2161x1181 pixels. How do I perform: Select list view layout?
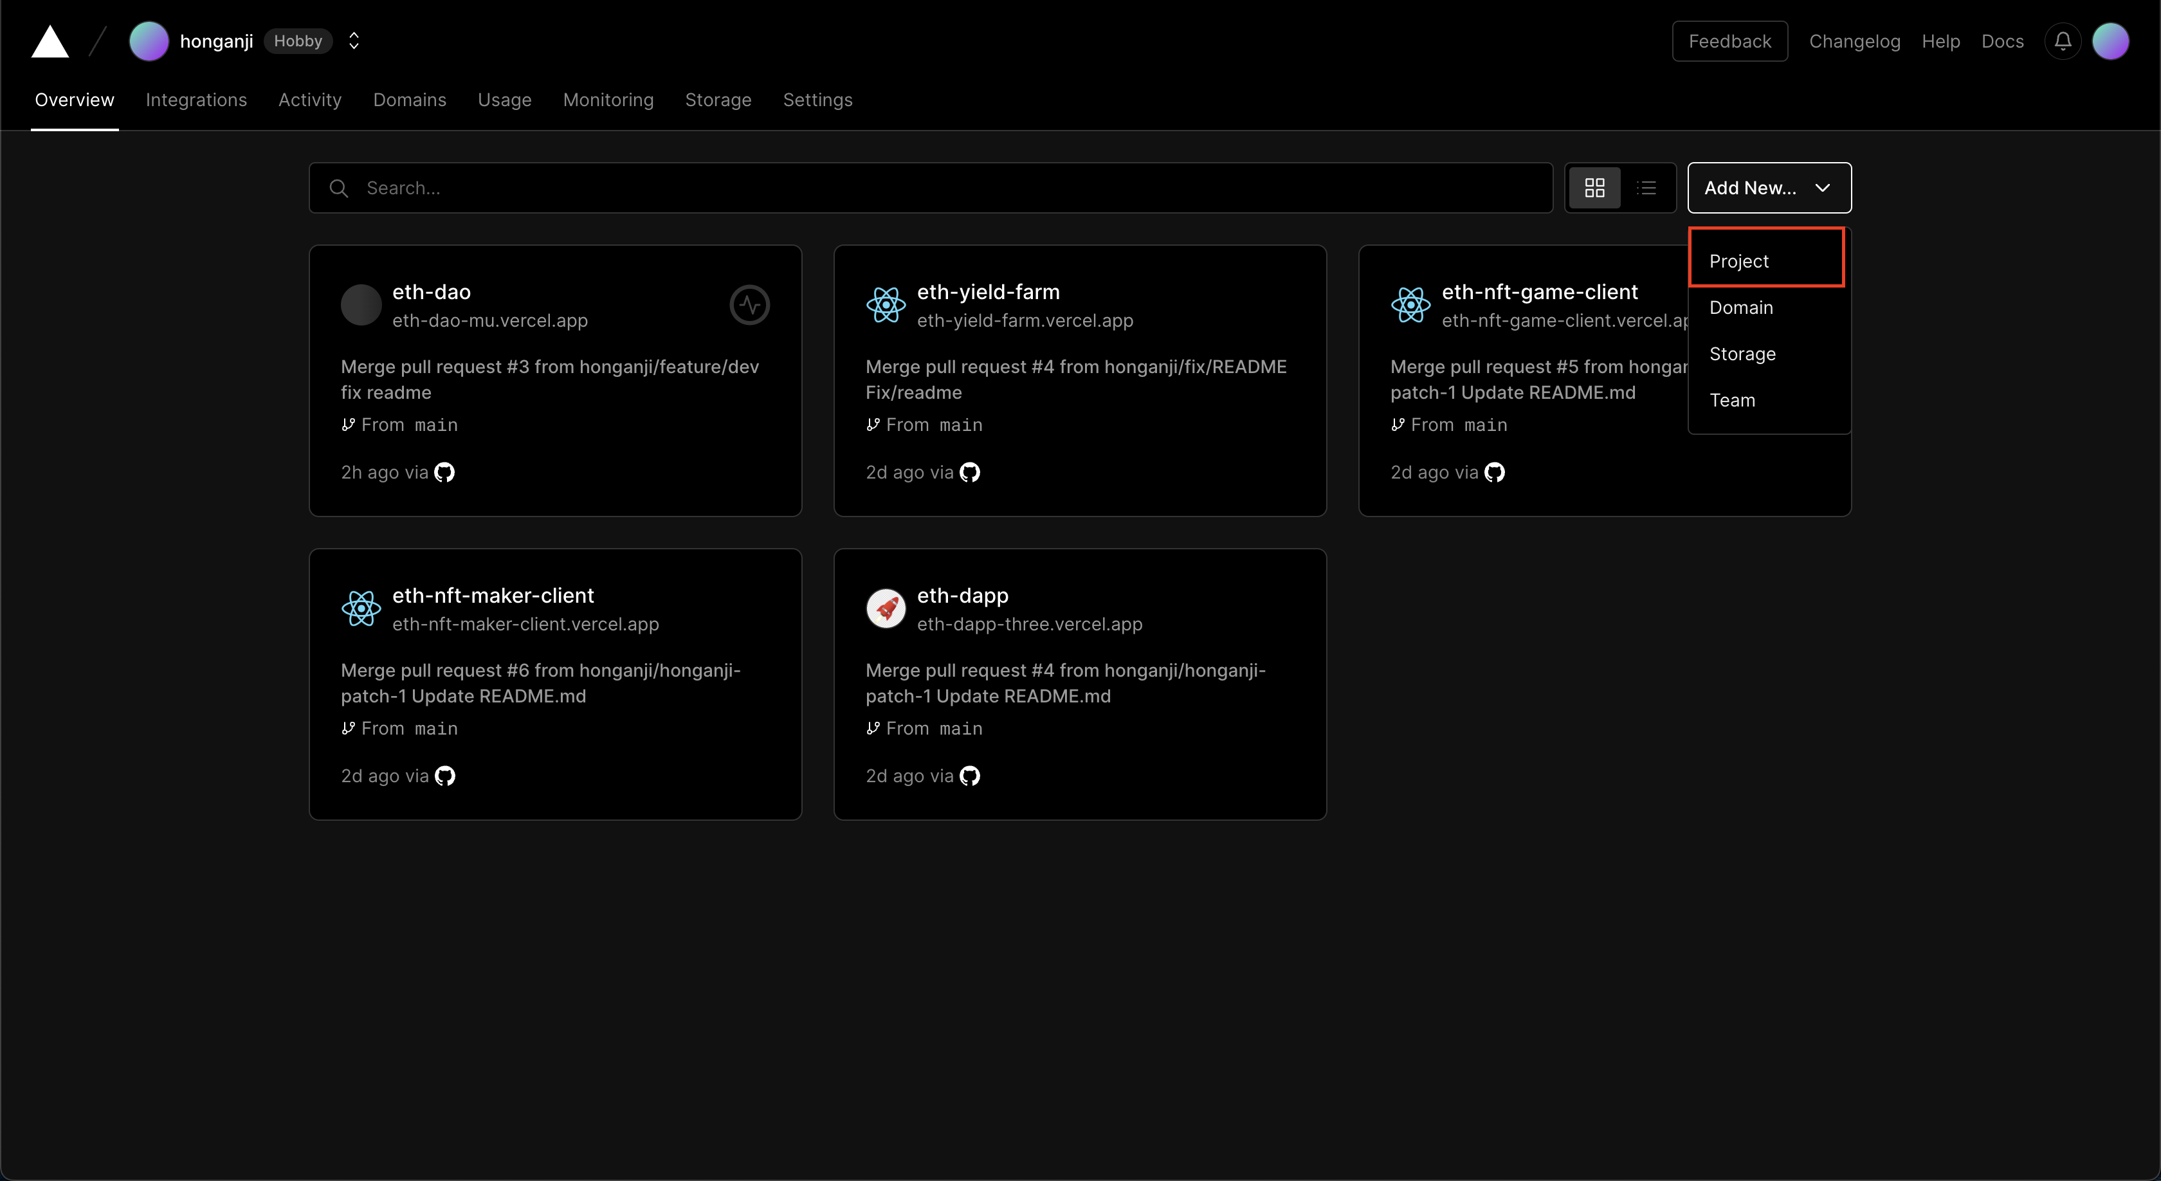tap(1646, 188)
